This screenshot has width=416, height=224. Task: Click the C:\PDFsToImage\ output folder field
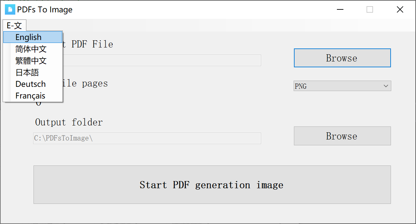coord(147,138)
